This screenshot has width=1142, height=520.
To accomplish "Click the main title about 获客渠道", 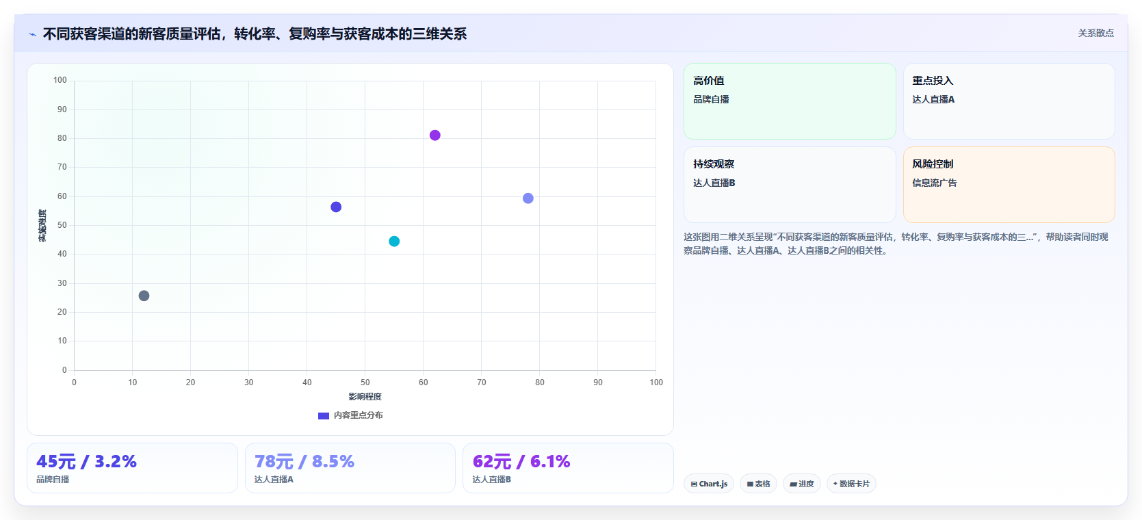I will 255,34.
